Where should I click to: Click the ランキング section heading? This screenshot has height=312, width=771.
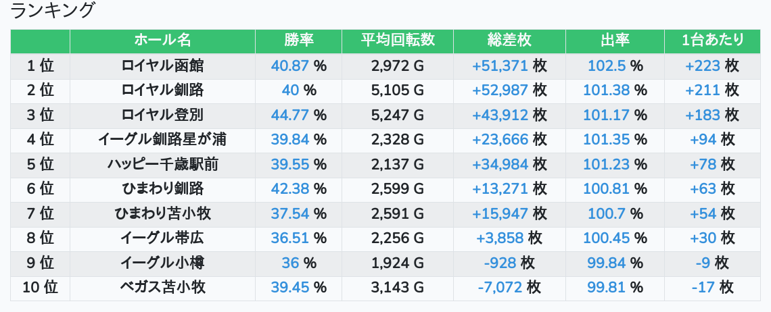click(x=53, y=11)
